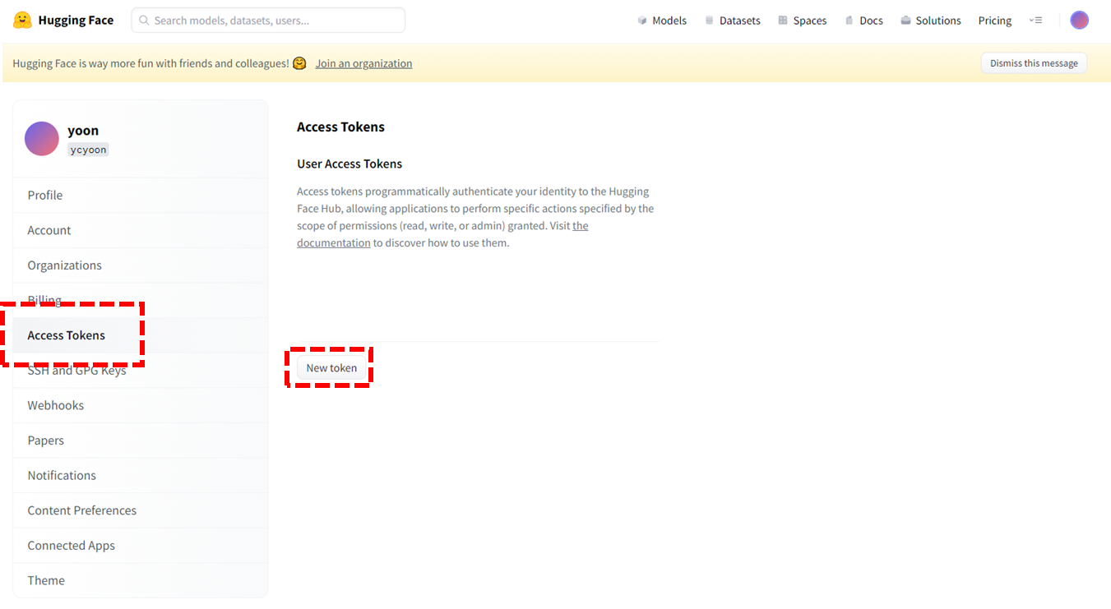This screenshot has width=1111, height=609.
Task: Open the Papers settings section
Action: (x=141, y=441)
